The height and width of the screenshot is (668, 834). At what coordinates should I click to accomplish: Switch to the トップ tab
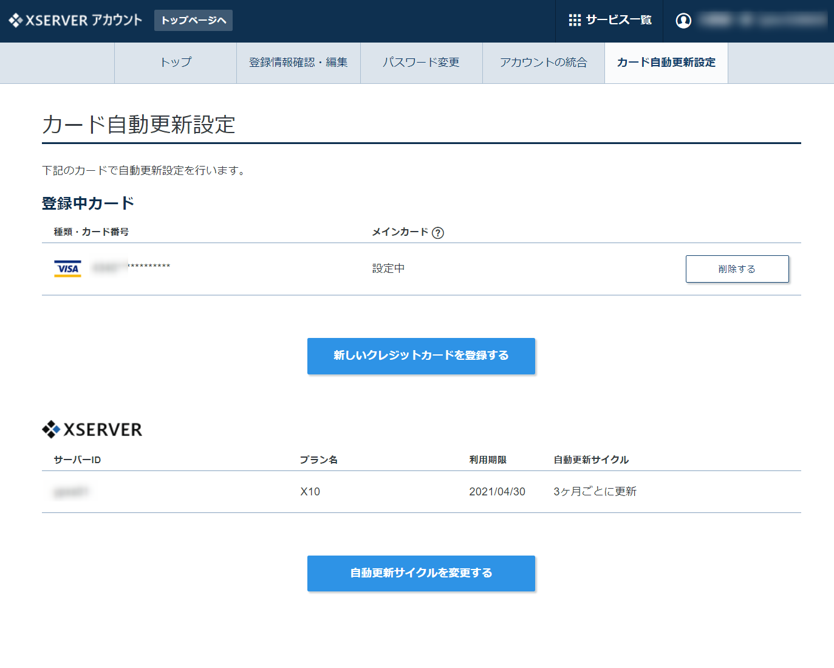tap(176, 63)
